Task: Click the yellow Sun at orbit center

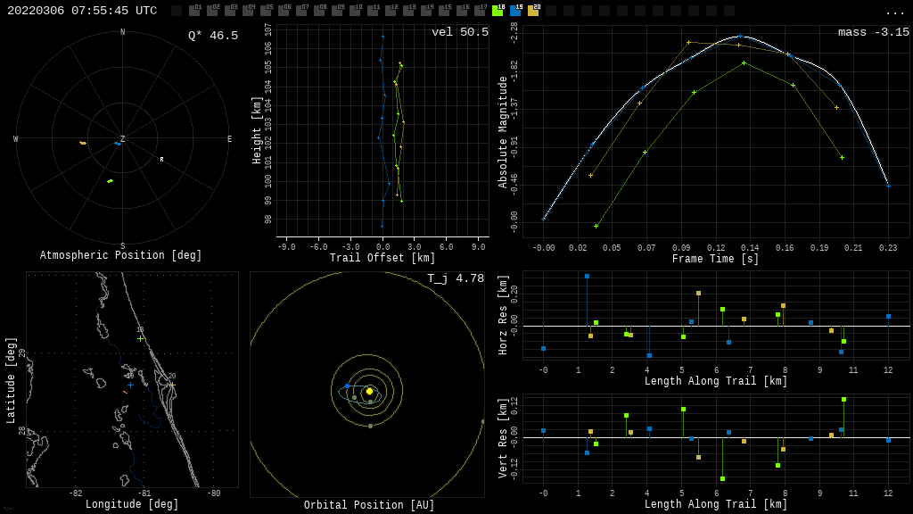Action: click(x=369, y=391)
